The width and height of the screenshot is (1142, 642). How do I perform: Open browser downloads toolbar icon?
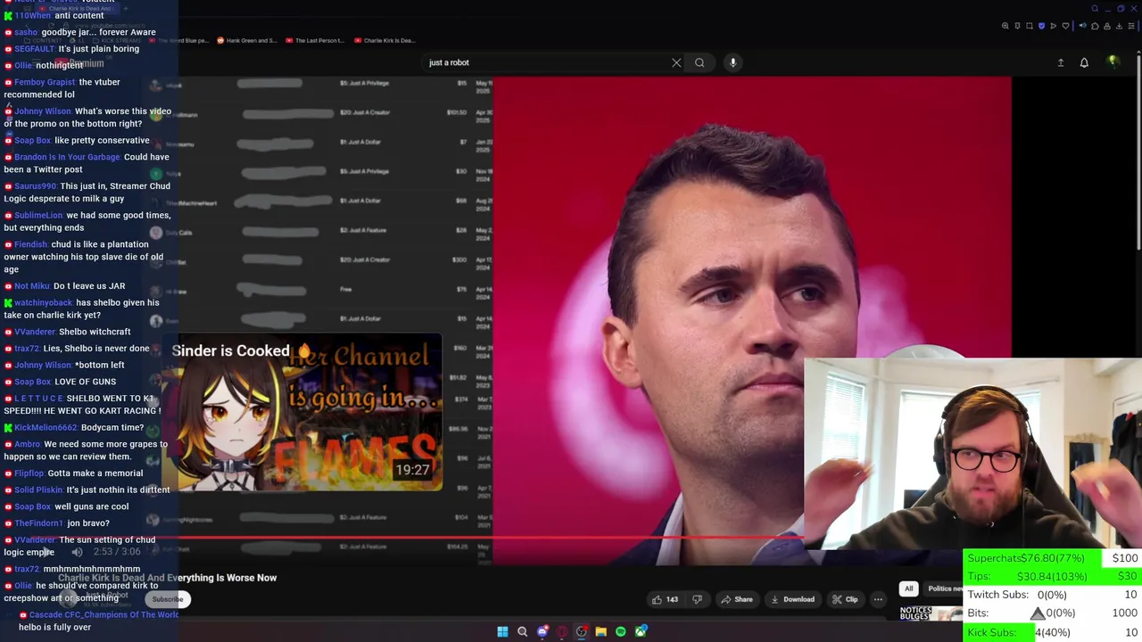(1119, 26)
